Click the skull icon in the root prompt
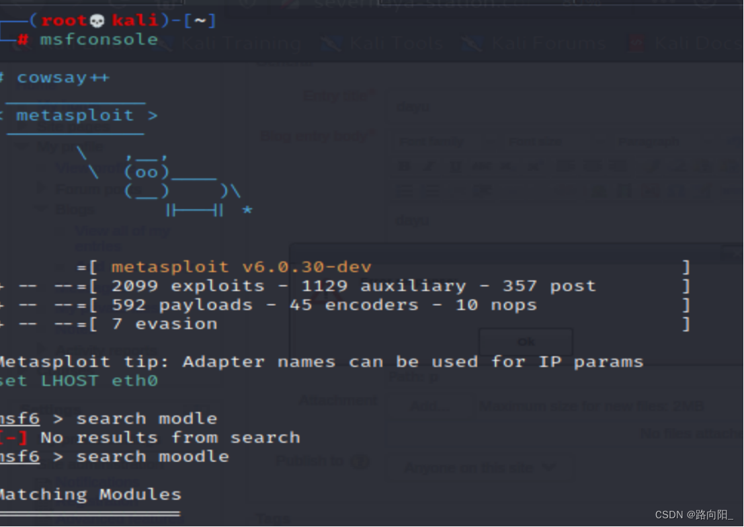Viewport: 744px width, 527px height. pyautogui.click(x=97, y=21)
